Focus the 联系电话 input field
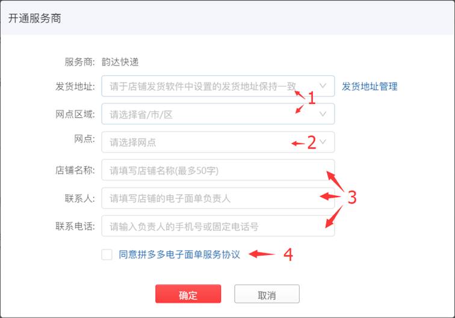Viewport: 455px width, 318px height. point(218,226)
